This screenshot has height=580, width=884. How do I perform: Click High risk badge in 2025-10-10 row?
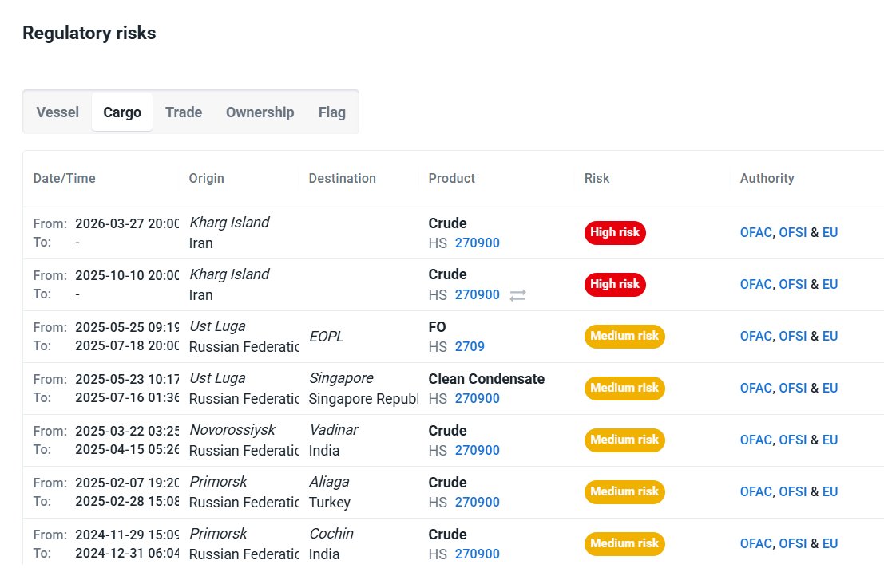coord(615,284)
